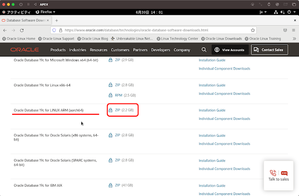Screen dimensions: 299x196
Task: Open Individual Component Downloads for LINUX ARM
Action: click(x=224, y=119)
